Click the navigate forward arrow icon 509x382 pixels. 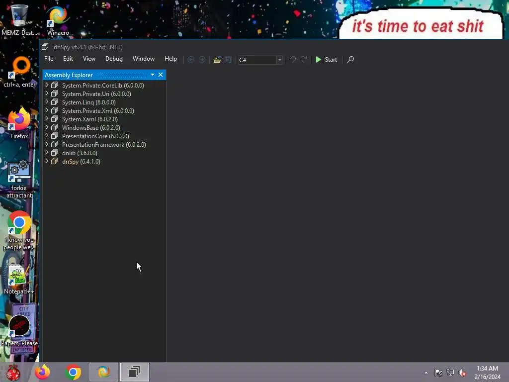coord(202,60)
